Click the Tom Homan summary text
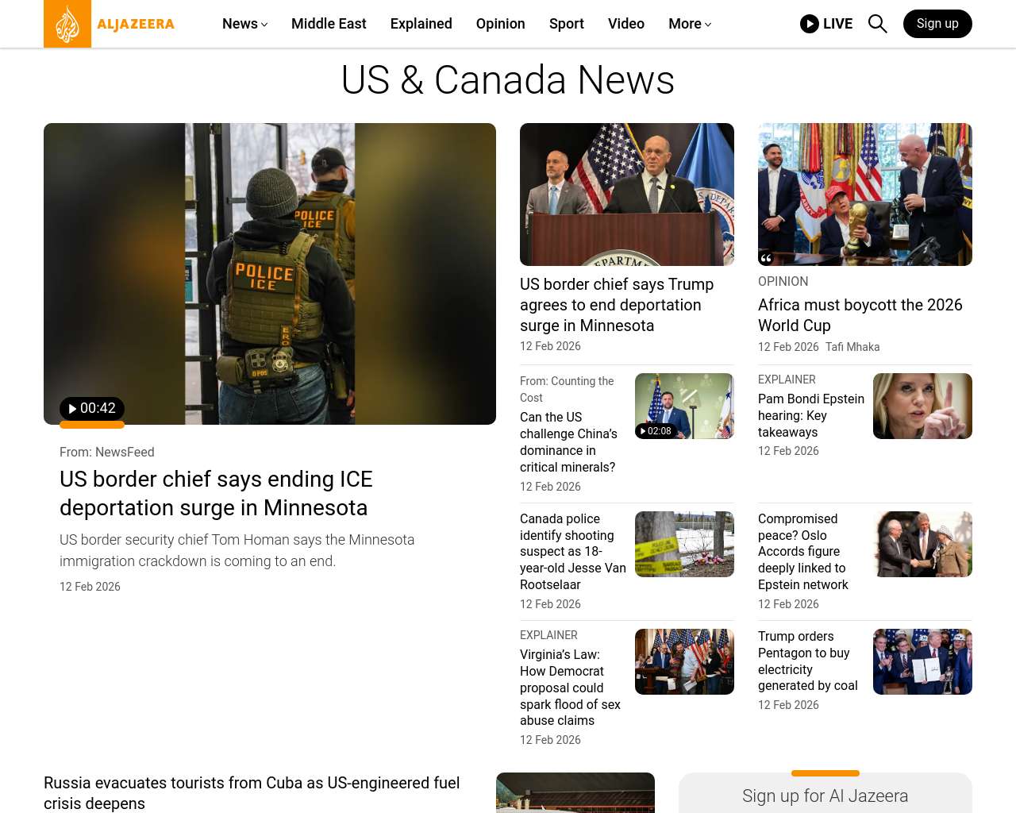This screenshot has width=1016, height=813. click(237, 550)
